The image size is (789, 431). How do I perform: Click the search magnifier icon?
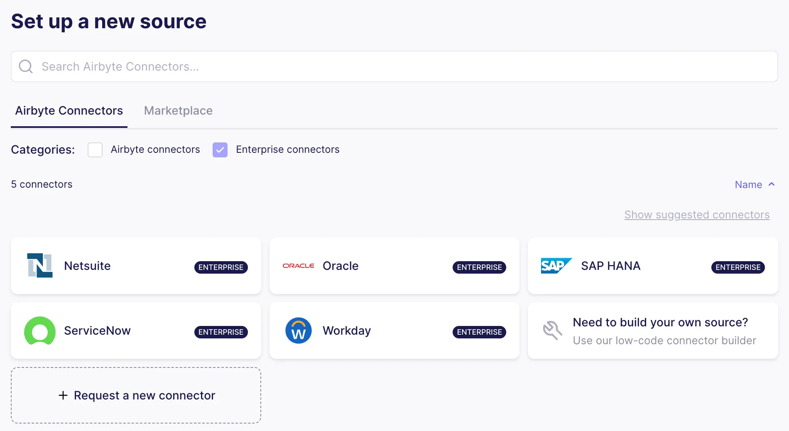coord(26,66)
